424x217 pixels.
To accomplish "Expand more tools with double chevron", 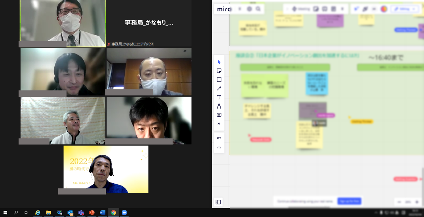I will click(x=219, y=124).
